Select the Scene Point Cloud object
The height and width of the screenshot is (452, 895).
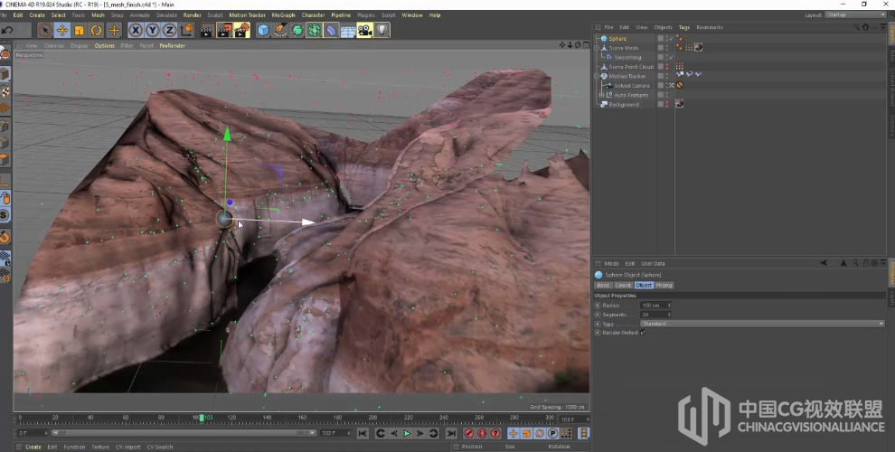[x=631, y=67]
